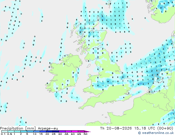175x135 pixels.
Task: Click the '0.1' legend scale value
Action: point(3,134)
